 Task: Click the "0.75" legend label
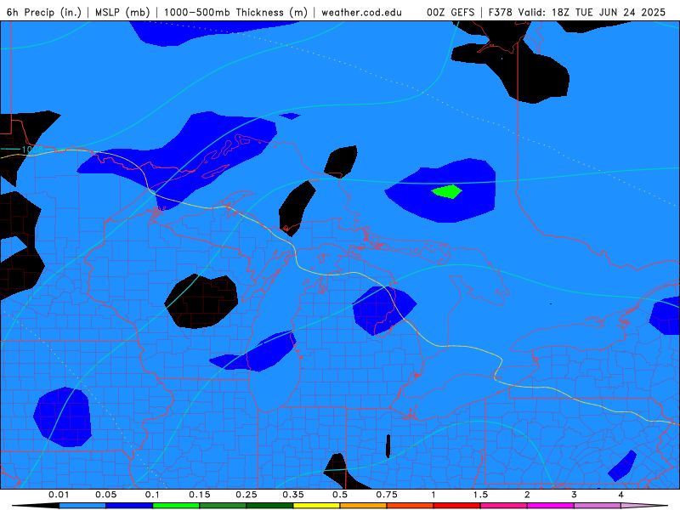pyautogui.click(x=387, y=495)
